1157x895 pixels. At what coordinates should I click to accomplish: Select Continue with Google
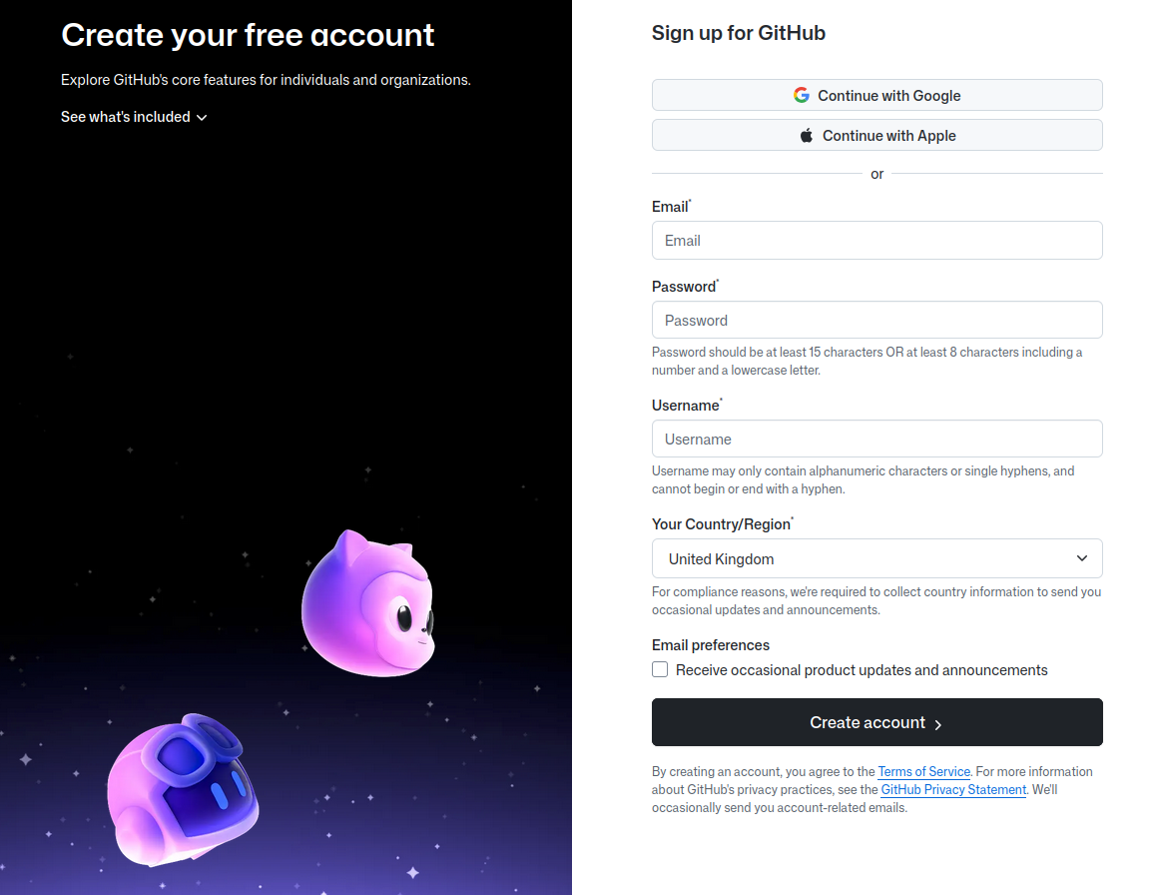click(x=876, y=94)
